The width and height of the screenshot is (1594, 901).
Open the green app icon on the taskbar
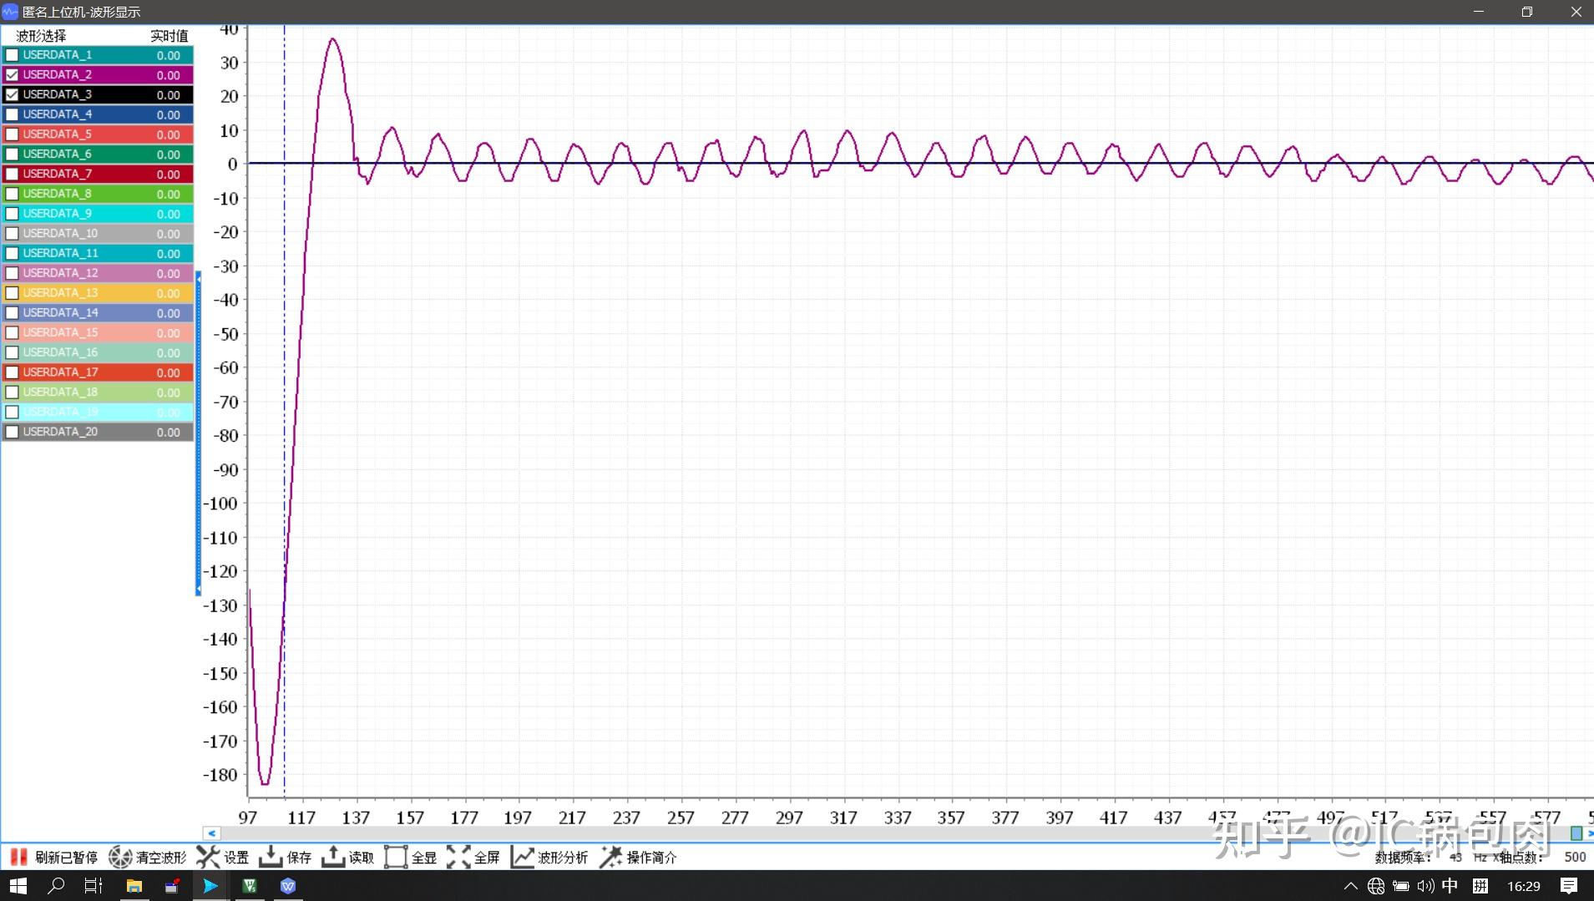coord(249,886)
